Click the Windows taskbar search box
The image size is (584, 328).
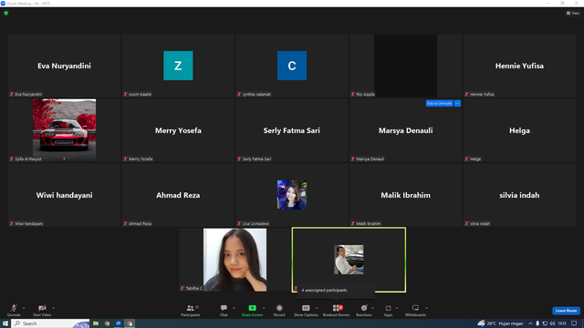pos(50,323)
